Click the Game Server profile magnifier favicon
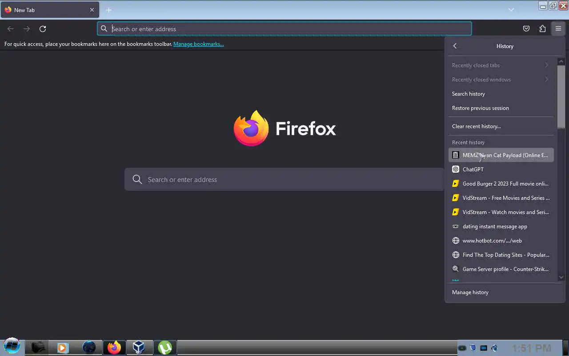This screenshot has height=356, width=569. [x=456, y=269]
